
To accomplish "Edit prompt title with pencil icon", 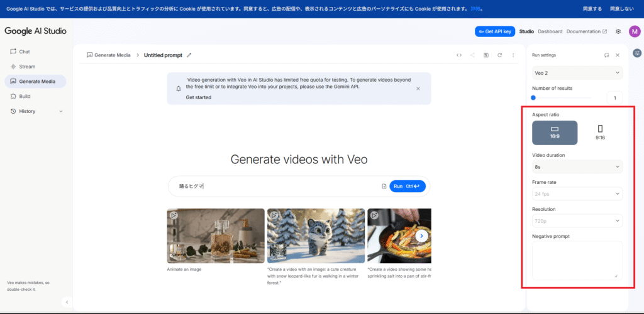I will [x=189, y=55].
